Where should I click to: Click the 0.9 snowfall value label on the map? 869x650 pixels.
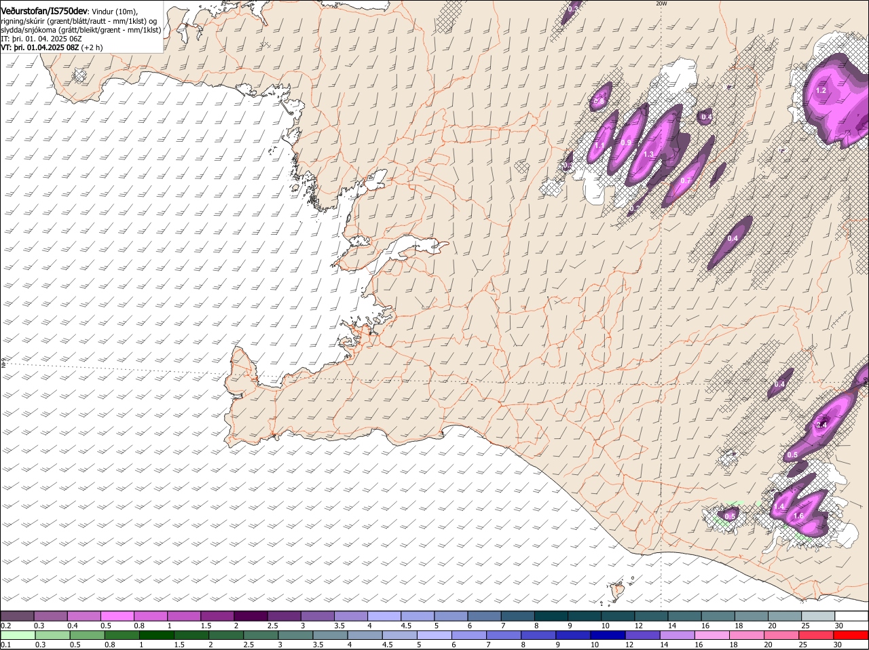pos(626,142)
